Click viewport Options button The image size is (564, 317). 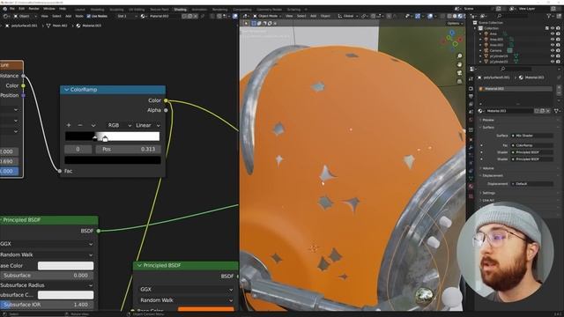point(455,24)
